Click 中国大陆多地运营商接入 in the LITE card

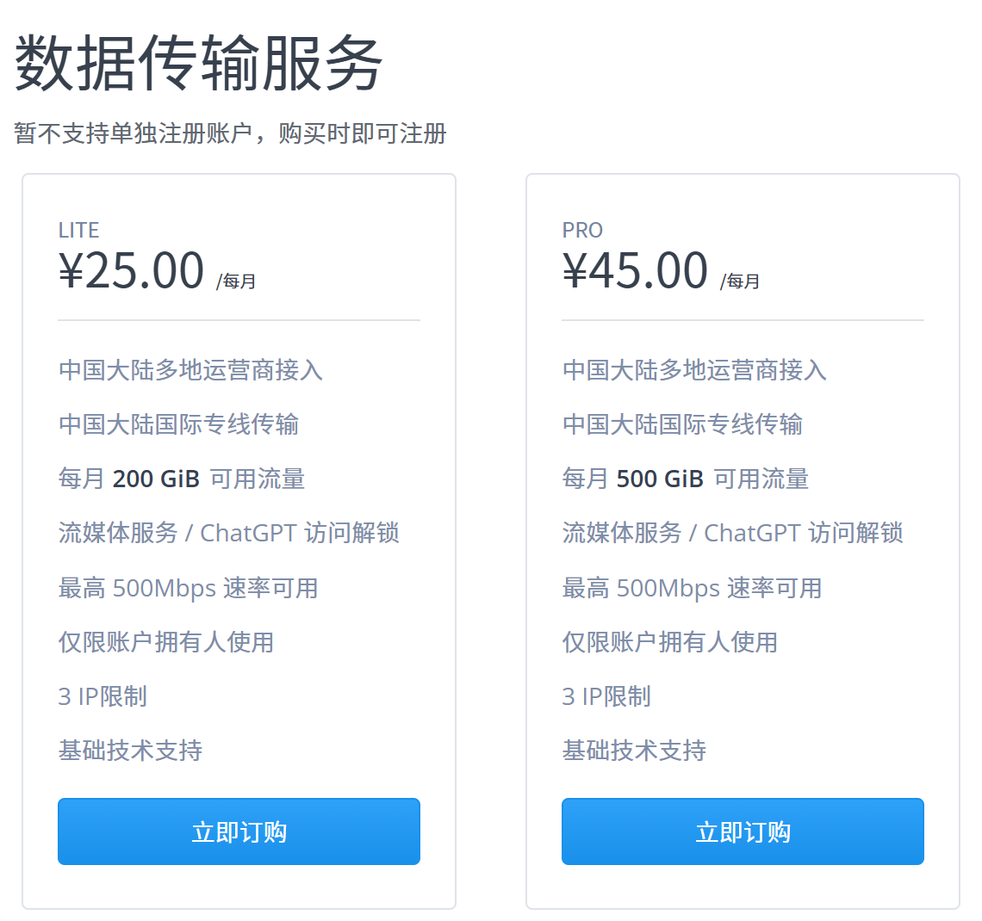coord(190,370)
